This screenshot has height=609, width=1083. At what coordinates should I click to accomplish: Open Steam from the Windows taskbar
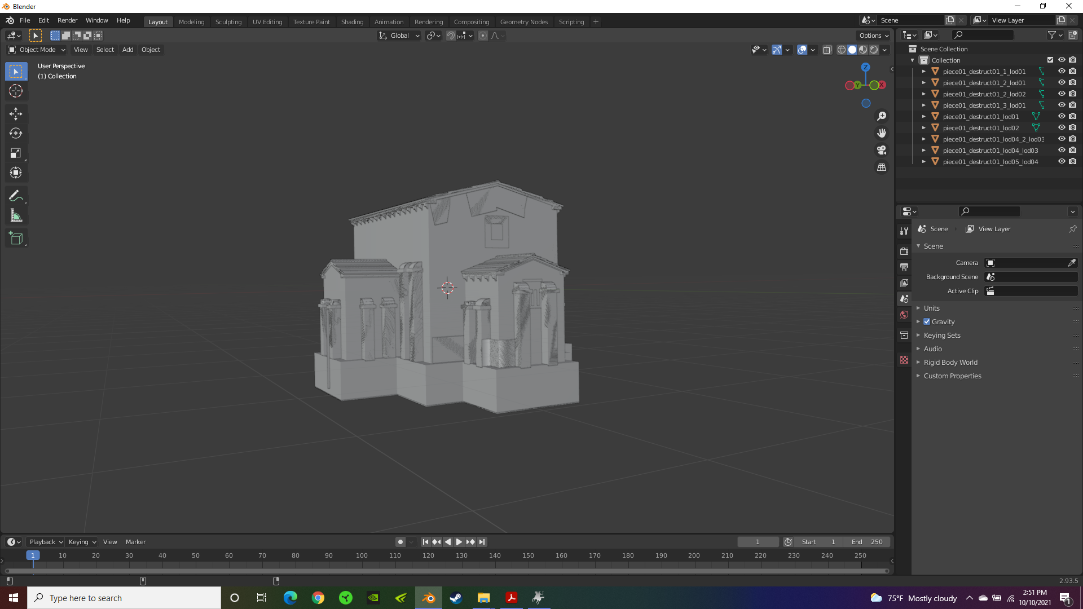(456, 598)
